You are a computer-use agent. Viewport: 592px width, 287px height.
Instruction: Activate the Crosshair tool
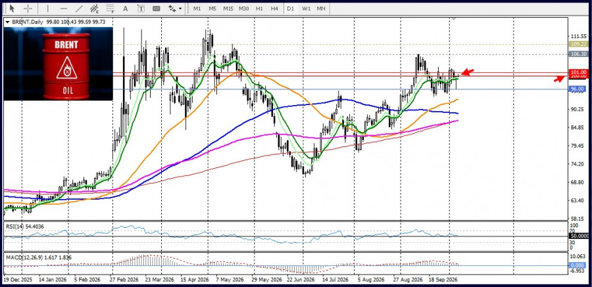(x=28, y=9)
